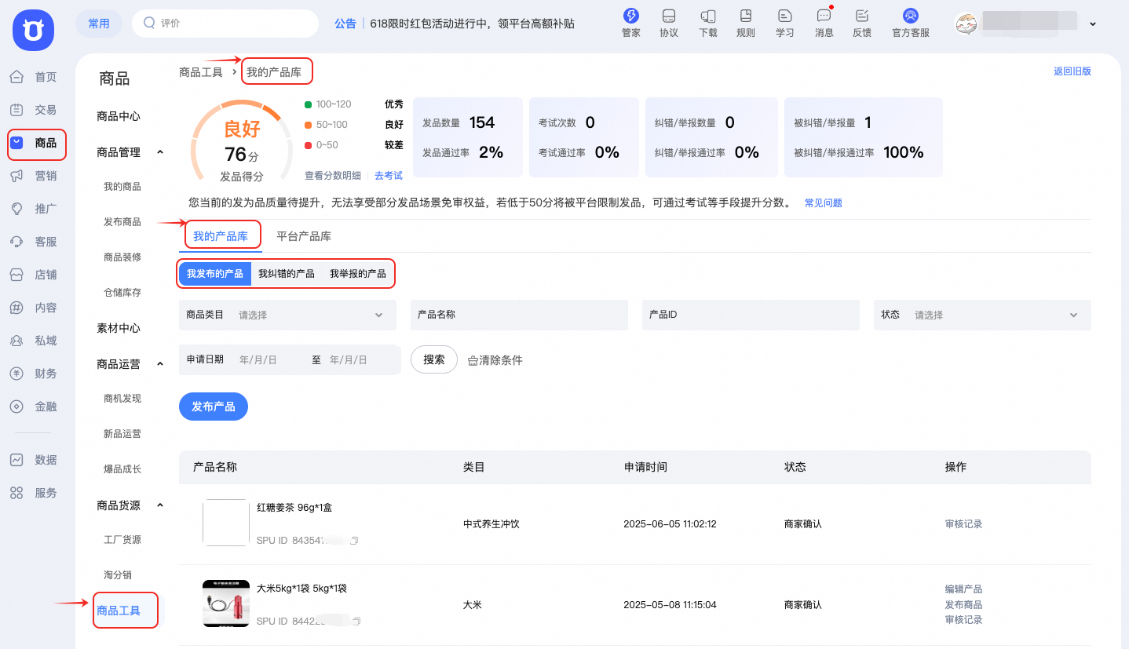1129x649 pixels.
Task: Click the user avatar
Action: click(966, 24)
